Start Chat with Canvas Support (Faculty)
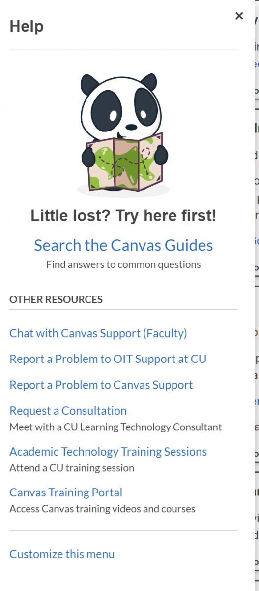Screen dimensions: 259x591 point(98,333)
